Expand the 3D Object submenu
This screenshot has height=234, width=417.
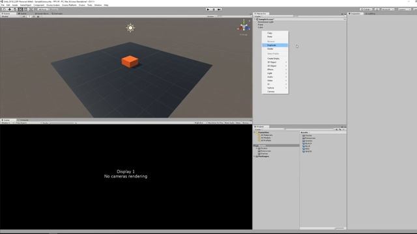pos(275,62)
